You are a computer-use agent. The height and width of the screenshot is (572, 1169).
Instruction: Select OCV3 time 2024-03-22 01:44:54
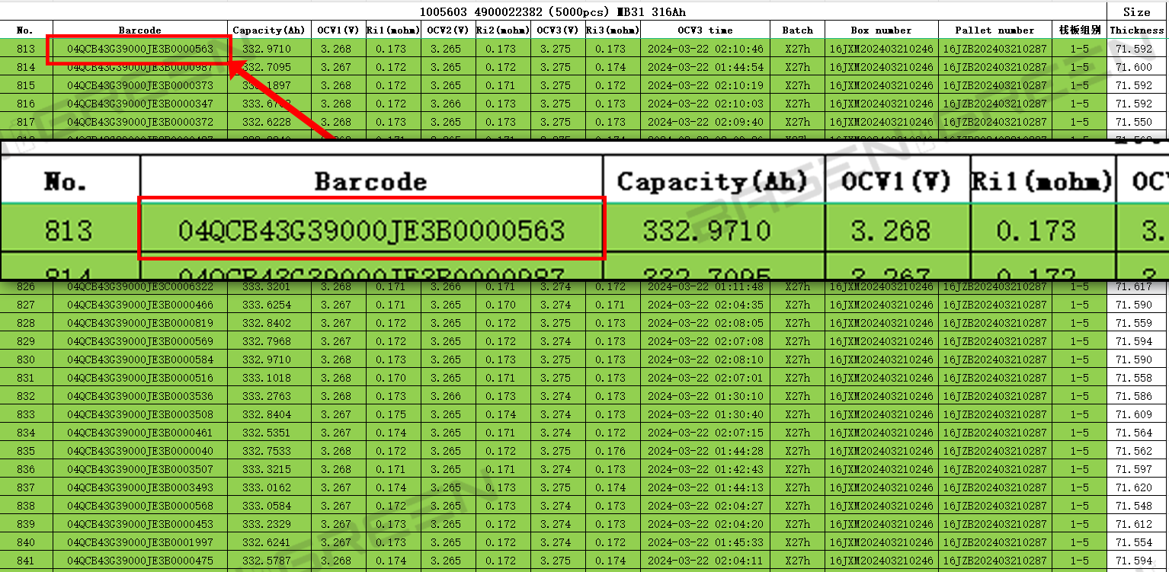click(706, 67)
